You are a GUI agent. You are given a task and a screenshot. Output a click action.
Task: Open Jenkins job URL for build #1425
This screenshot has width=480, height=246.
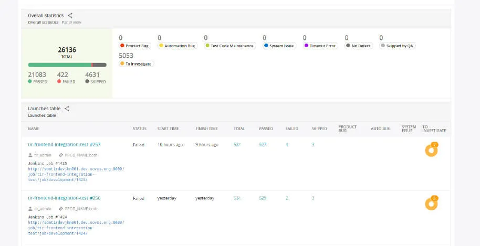76,174
